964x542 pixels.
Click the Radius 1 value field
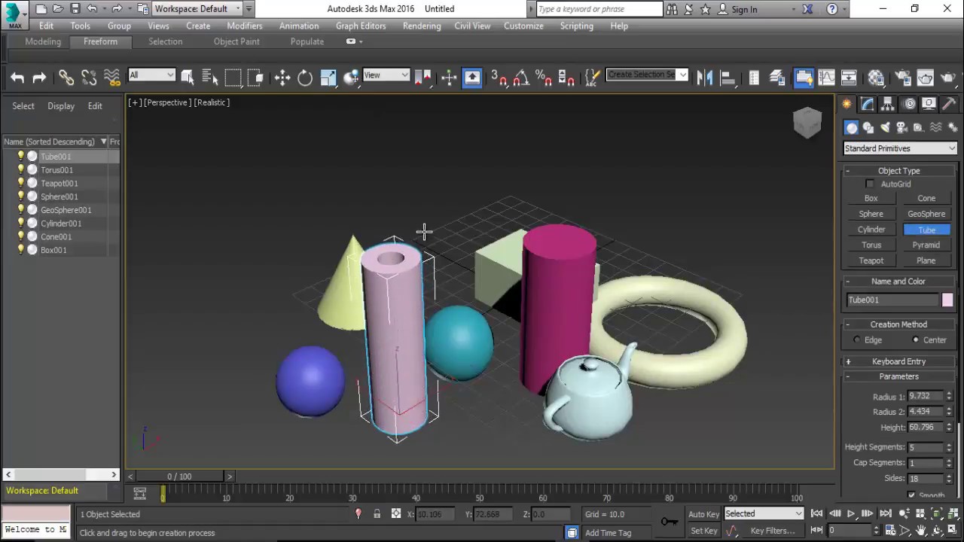click(x=926, y=396)
